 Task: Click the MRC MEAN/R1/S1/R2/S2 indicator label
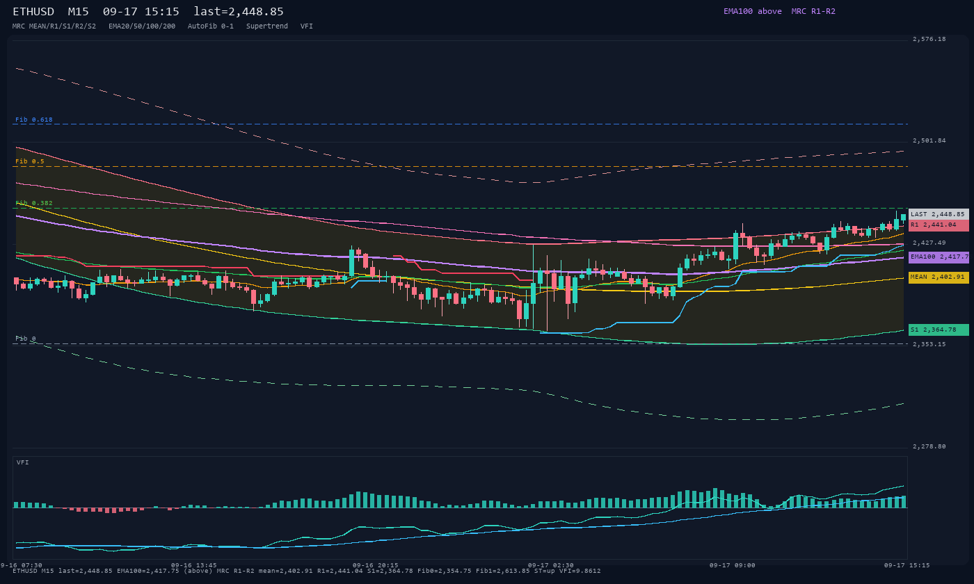(54, 26)
